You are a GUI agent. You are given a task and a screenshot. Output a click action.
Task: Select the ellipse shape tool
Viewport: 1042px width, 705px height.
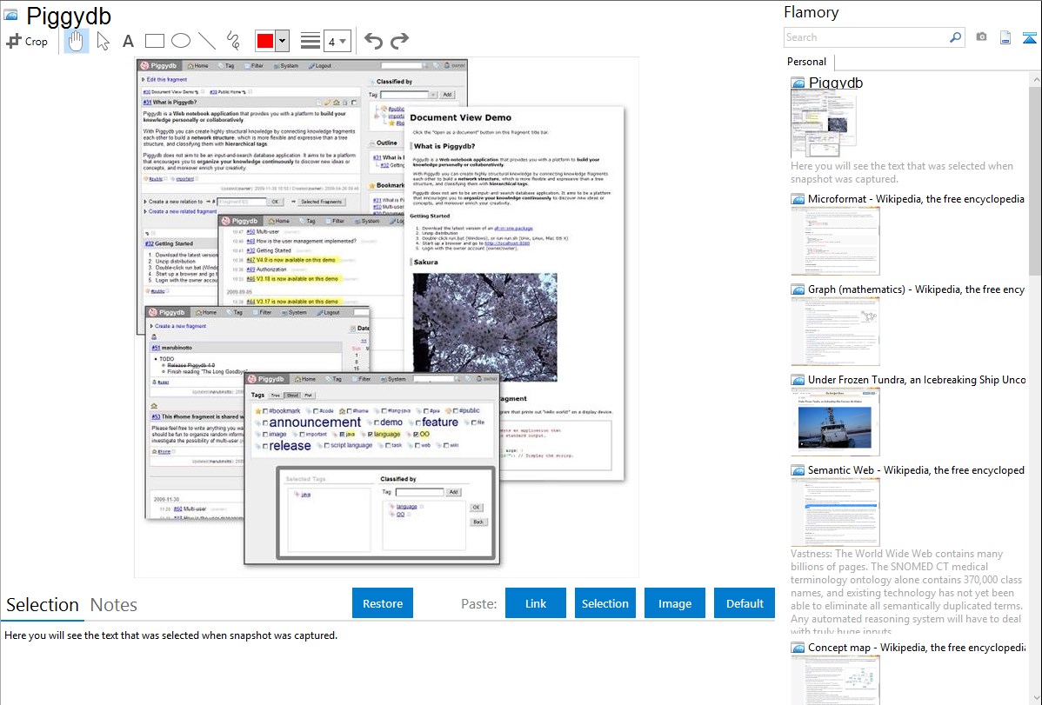pos(181,41)
